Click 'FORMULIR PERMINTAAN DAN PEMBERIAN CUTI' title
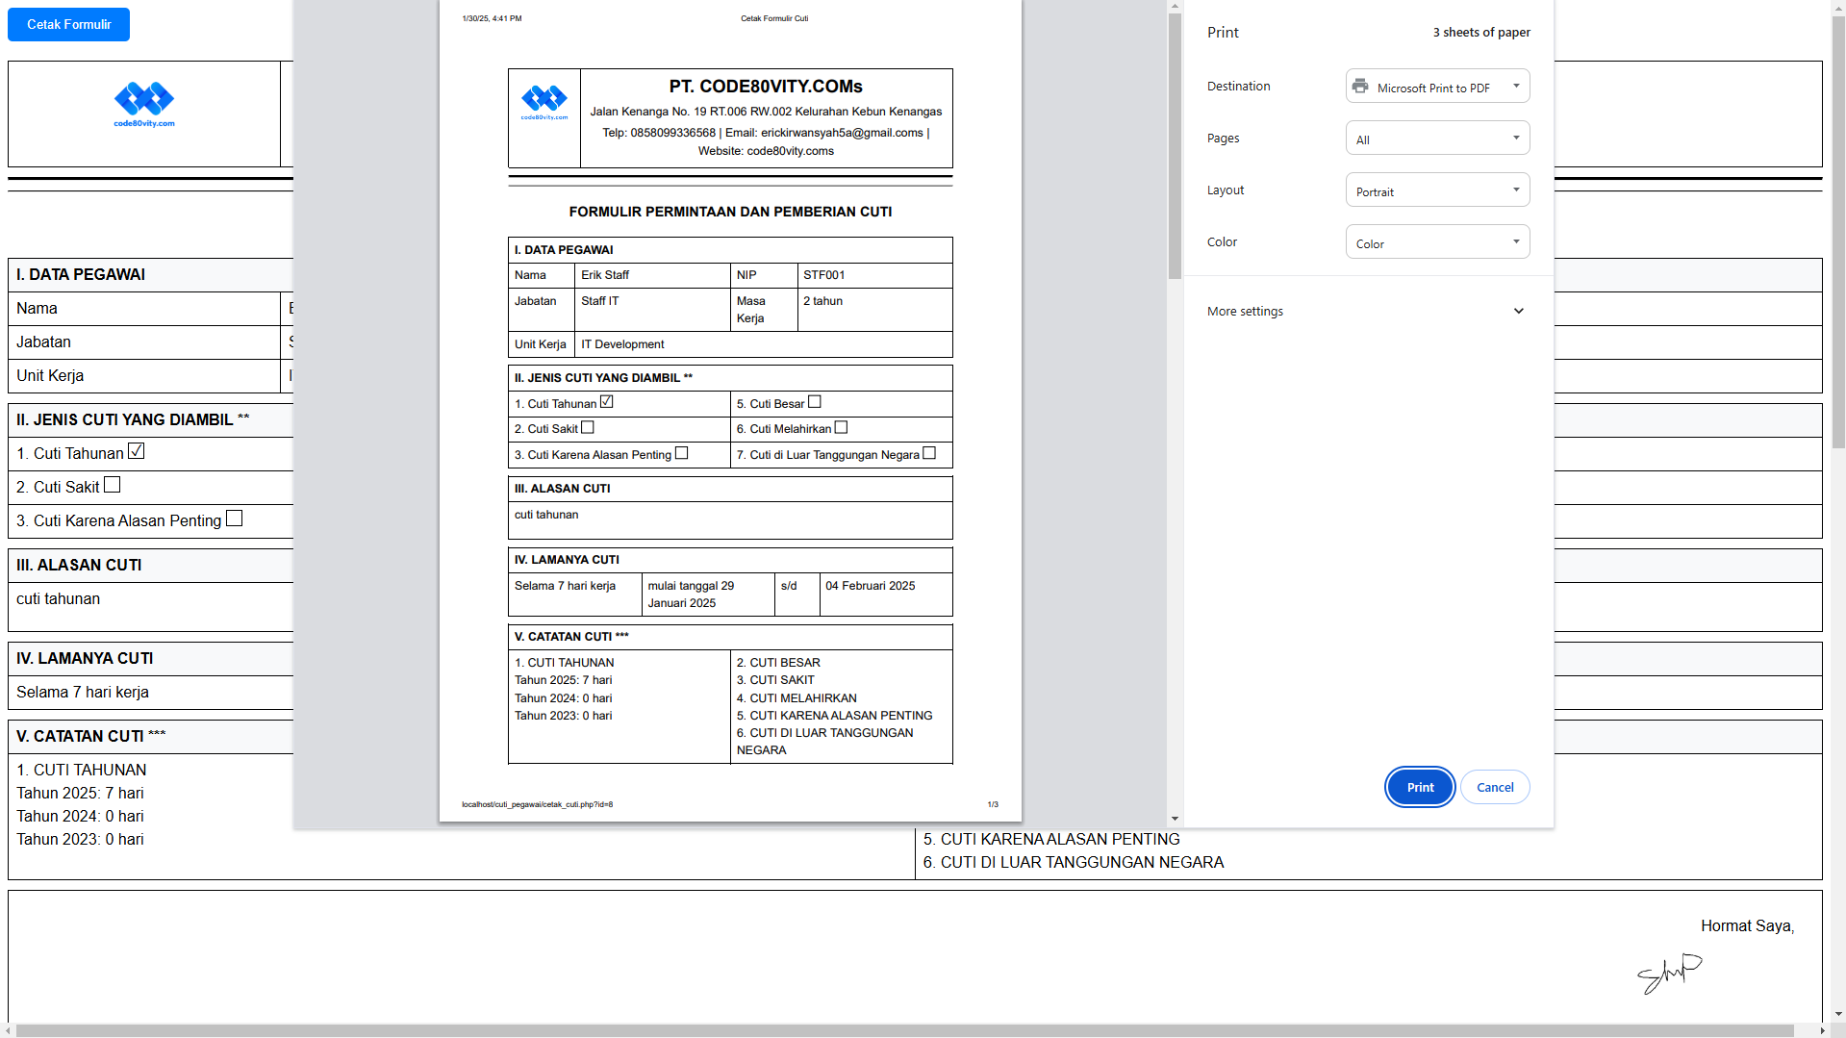 [730, 212]
